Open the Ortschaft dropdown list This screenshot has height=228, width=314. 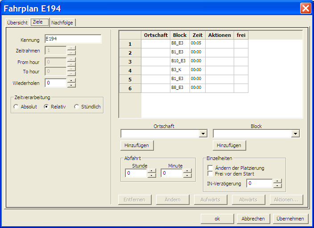tap(203, 134)
